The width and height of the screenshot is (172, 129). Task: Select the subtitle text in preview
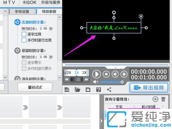[x=114, y=28]
